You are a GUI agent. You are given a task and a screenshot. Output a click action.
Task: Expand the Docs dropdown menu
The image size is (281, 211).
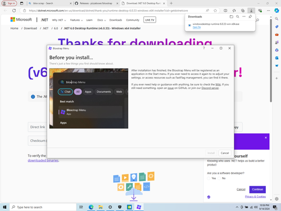coord(102,20)
